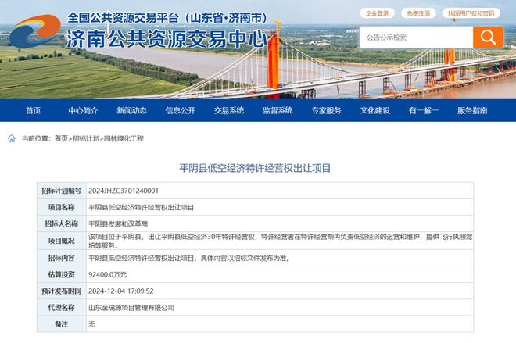Open the 中心简介 menu item
The image size is (516, 343).
(x=83, y=110)
